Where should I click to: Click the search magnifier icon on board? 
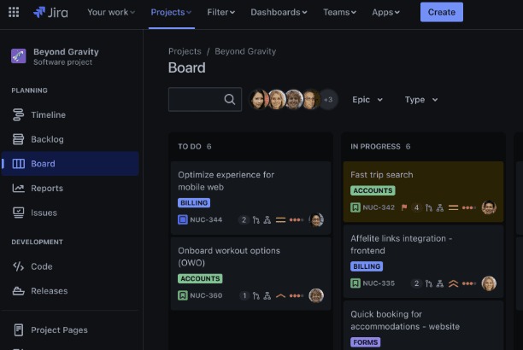tap(229, 100)
